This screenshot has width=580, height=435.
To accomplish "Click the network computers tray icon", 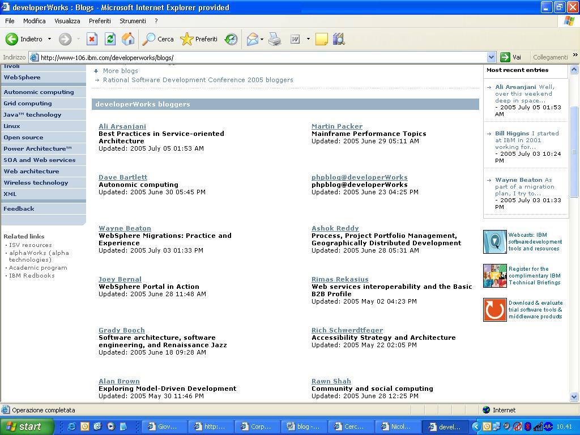I will [497, 427].
